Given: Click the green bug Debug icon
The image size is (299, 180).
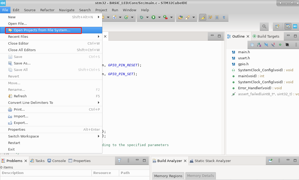Looking at the screenshot, I should point(141,17).
